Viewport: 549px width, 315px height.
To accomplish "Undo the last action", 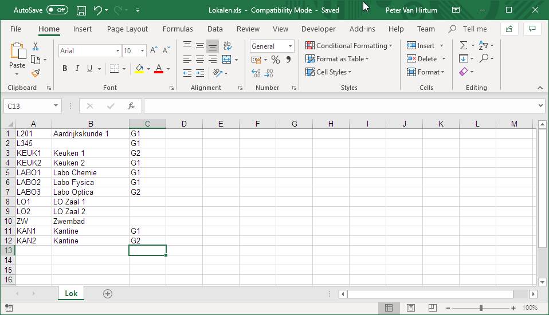I will tap(97, 10).
